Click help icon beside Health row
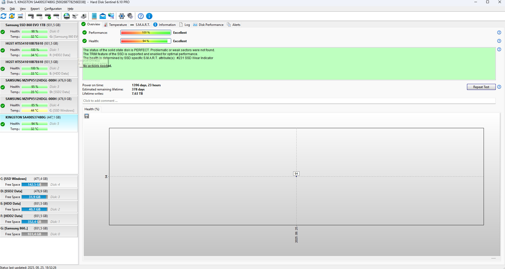This screenshot has width=505, height=269. click(499, 41)
